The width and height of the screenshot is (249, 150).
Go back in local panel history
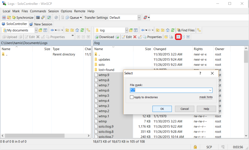52,30
